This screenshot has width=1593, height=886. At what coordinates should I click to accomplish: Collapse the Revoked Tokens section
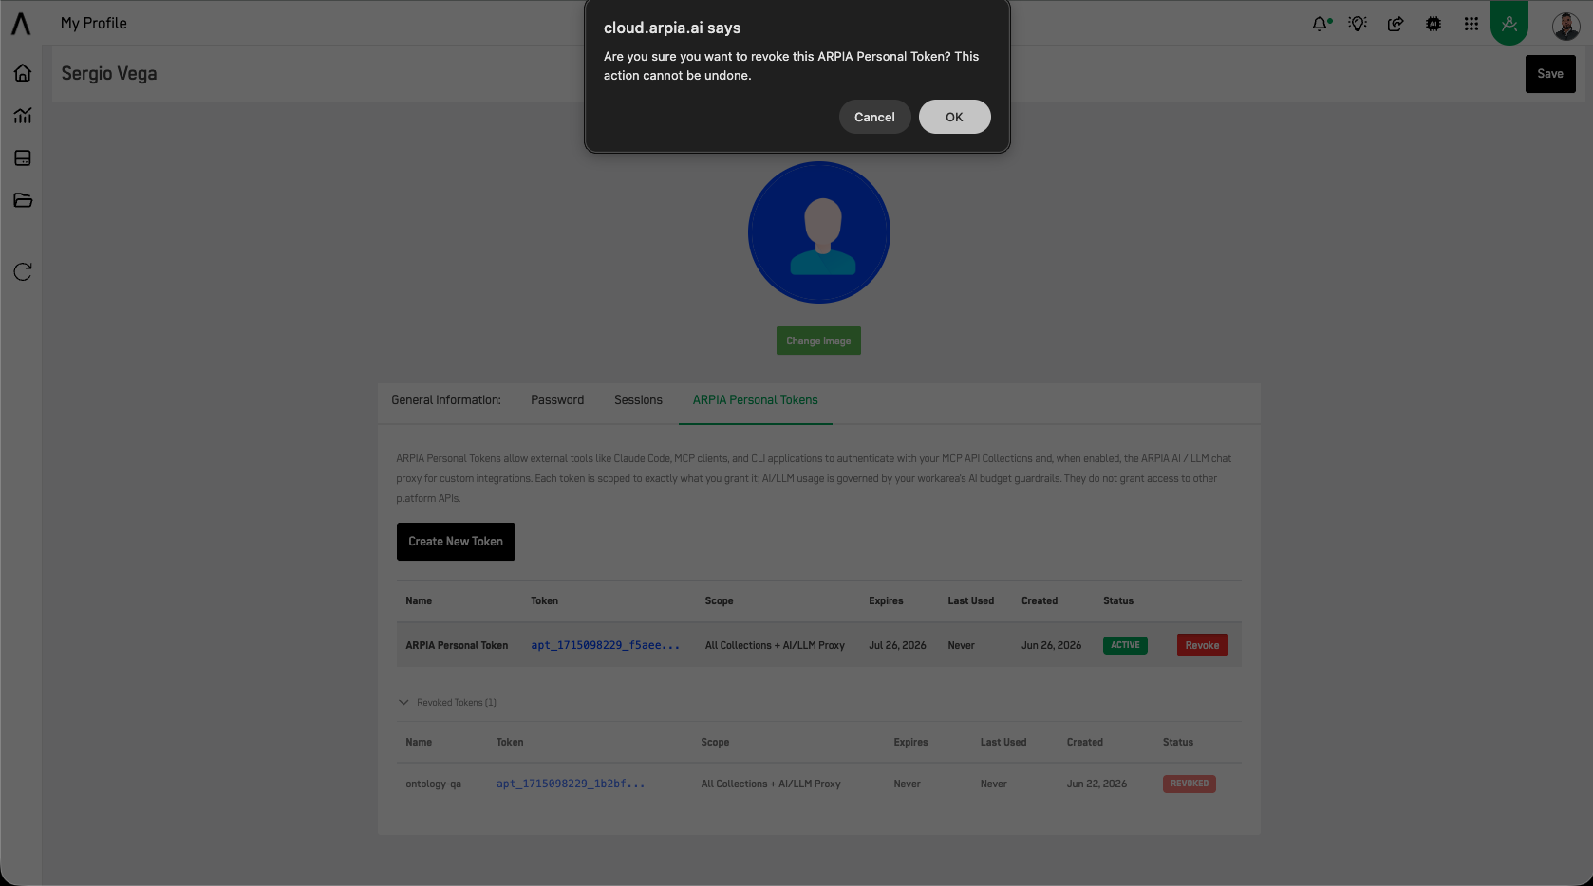[x=447, y=703]
